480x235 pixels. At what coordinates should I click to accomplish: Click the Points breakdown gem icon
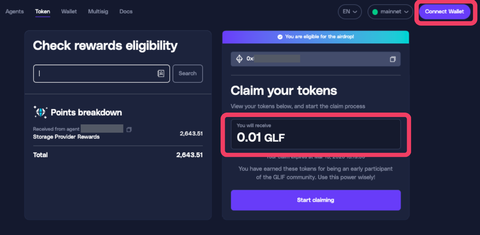41,112
